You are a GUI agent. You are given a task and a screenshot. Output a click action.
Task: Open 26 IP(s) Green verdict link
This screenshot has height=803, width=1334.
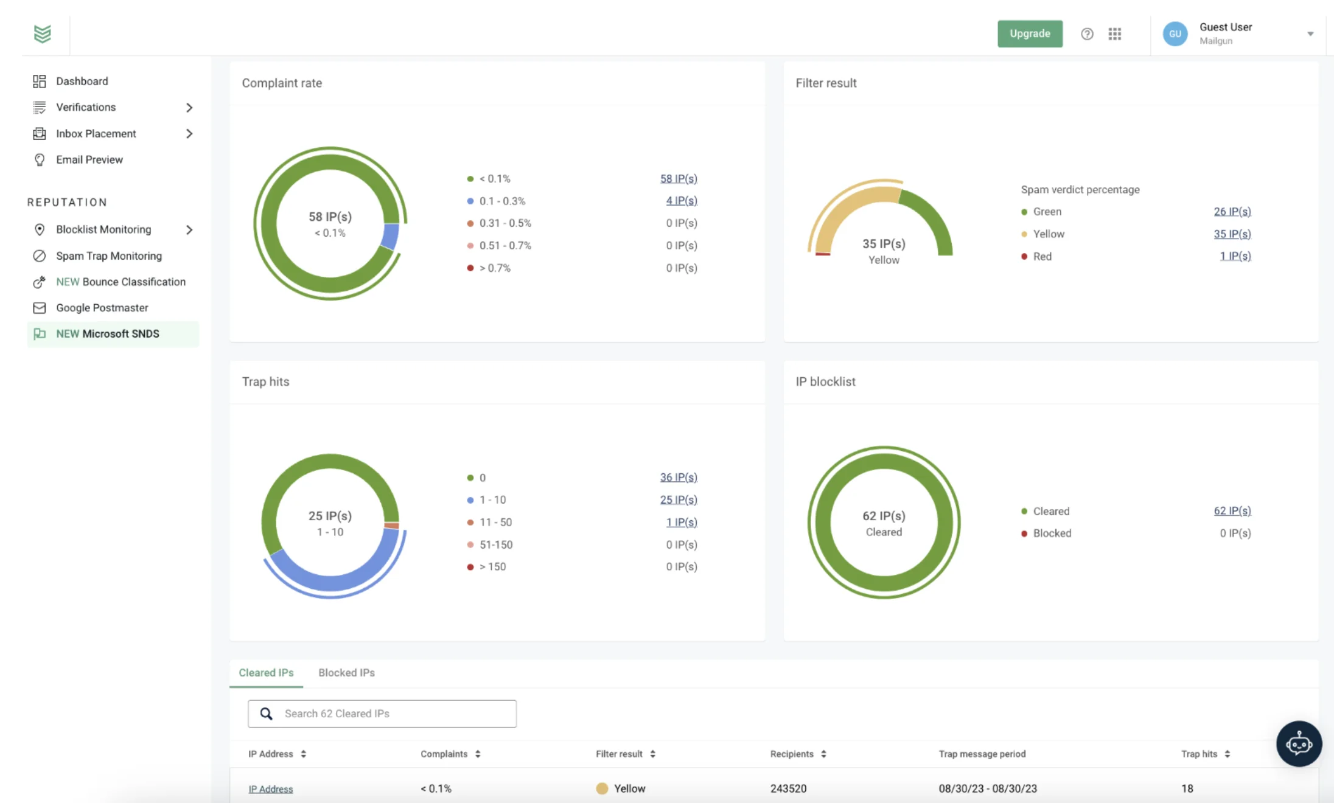click(x=1232, y=212)
